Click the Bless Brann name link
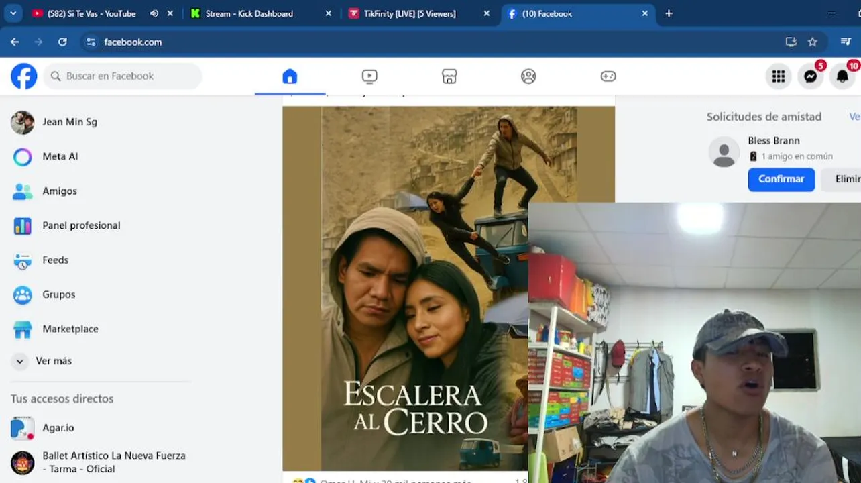Viewport: 861px width, 483px height. click(774, 140)
